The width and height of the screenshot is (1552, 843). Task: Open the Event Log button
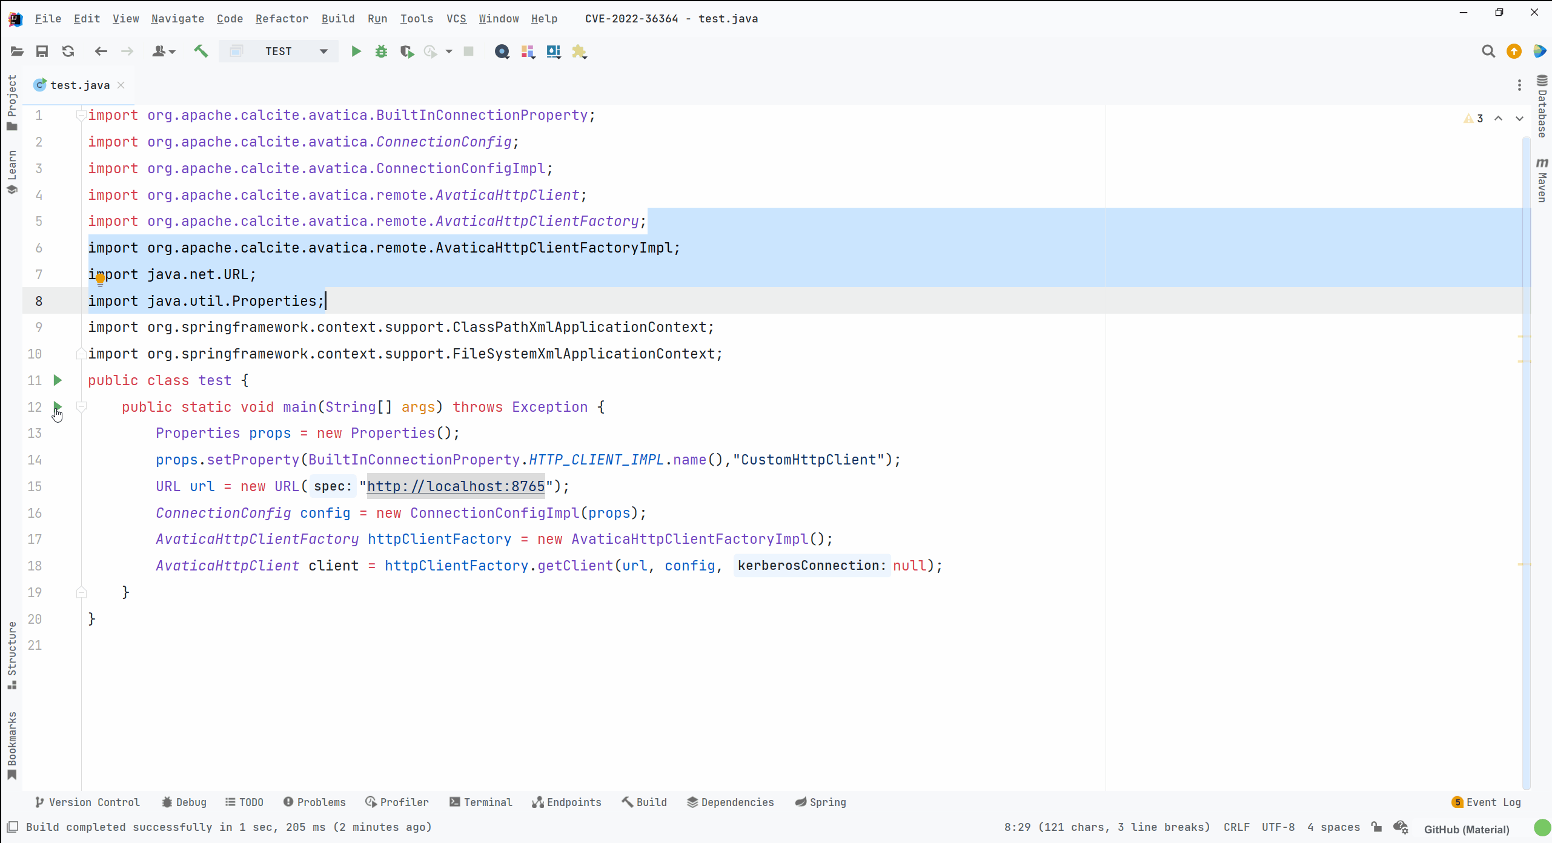[x=1486, y=802]
